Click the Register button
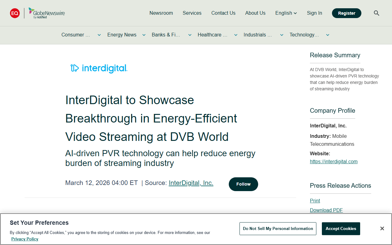This screenshot has width=392, height=245. (347, 13)
